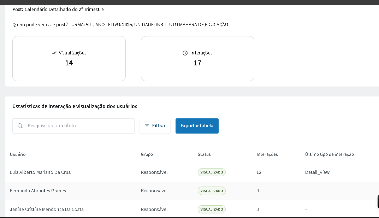The image size is (379, 218).
Task: Click the 'Quem pode ver esse post?' line
Action: pyautogui.click(x=120, y=25)
